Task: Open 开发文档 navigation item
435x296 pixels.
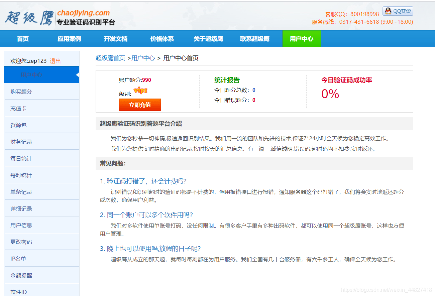Action: tap(116, 39)
